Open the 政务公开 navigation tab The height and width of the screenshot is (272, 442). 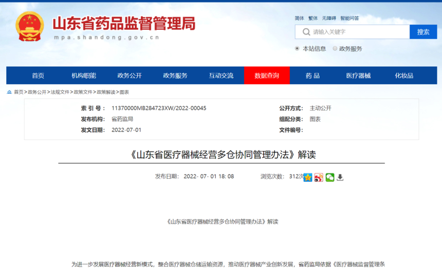(x=130, y=75)
